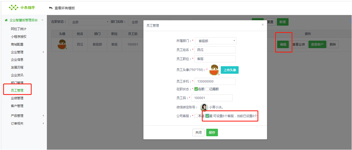The image size is (352, 150).
Task: Click the back arrow beside 查看所有模板
Action: tap(51, 8)
